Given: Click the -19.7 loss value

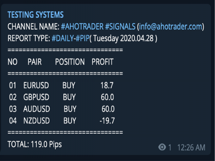Looking at the screenshot, I should point(107,121).
